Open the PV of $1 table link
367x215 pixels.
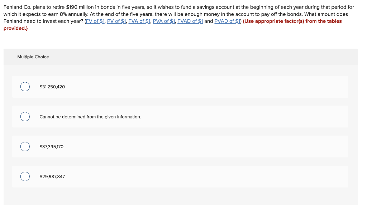pyautogui.click(x=116, y=21)
